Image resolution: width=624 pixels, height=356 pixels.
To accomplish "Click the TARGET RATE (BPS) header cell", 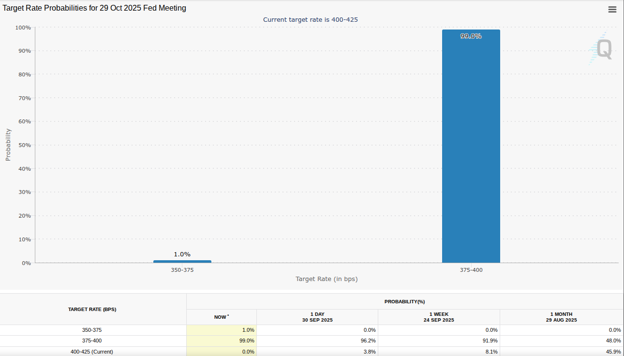I will click(92, 309).
